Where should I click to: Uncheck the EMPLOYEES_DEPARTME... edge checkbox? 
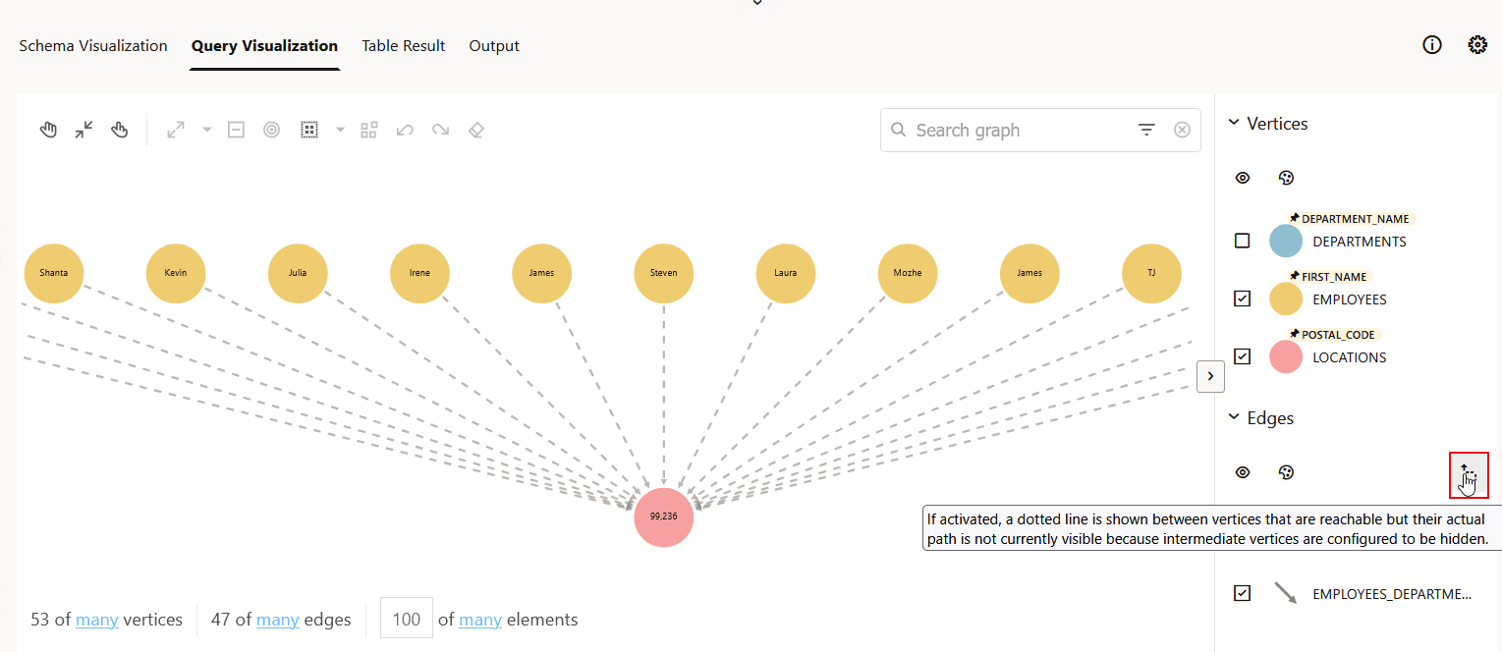(x=1243, y=593)
